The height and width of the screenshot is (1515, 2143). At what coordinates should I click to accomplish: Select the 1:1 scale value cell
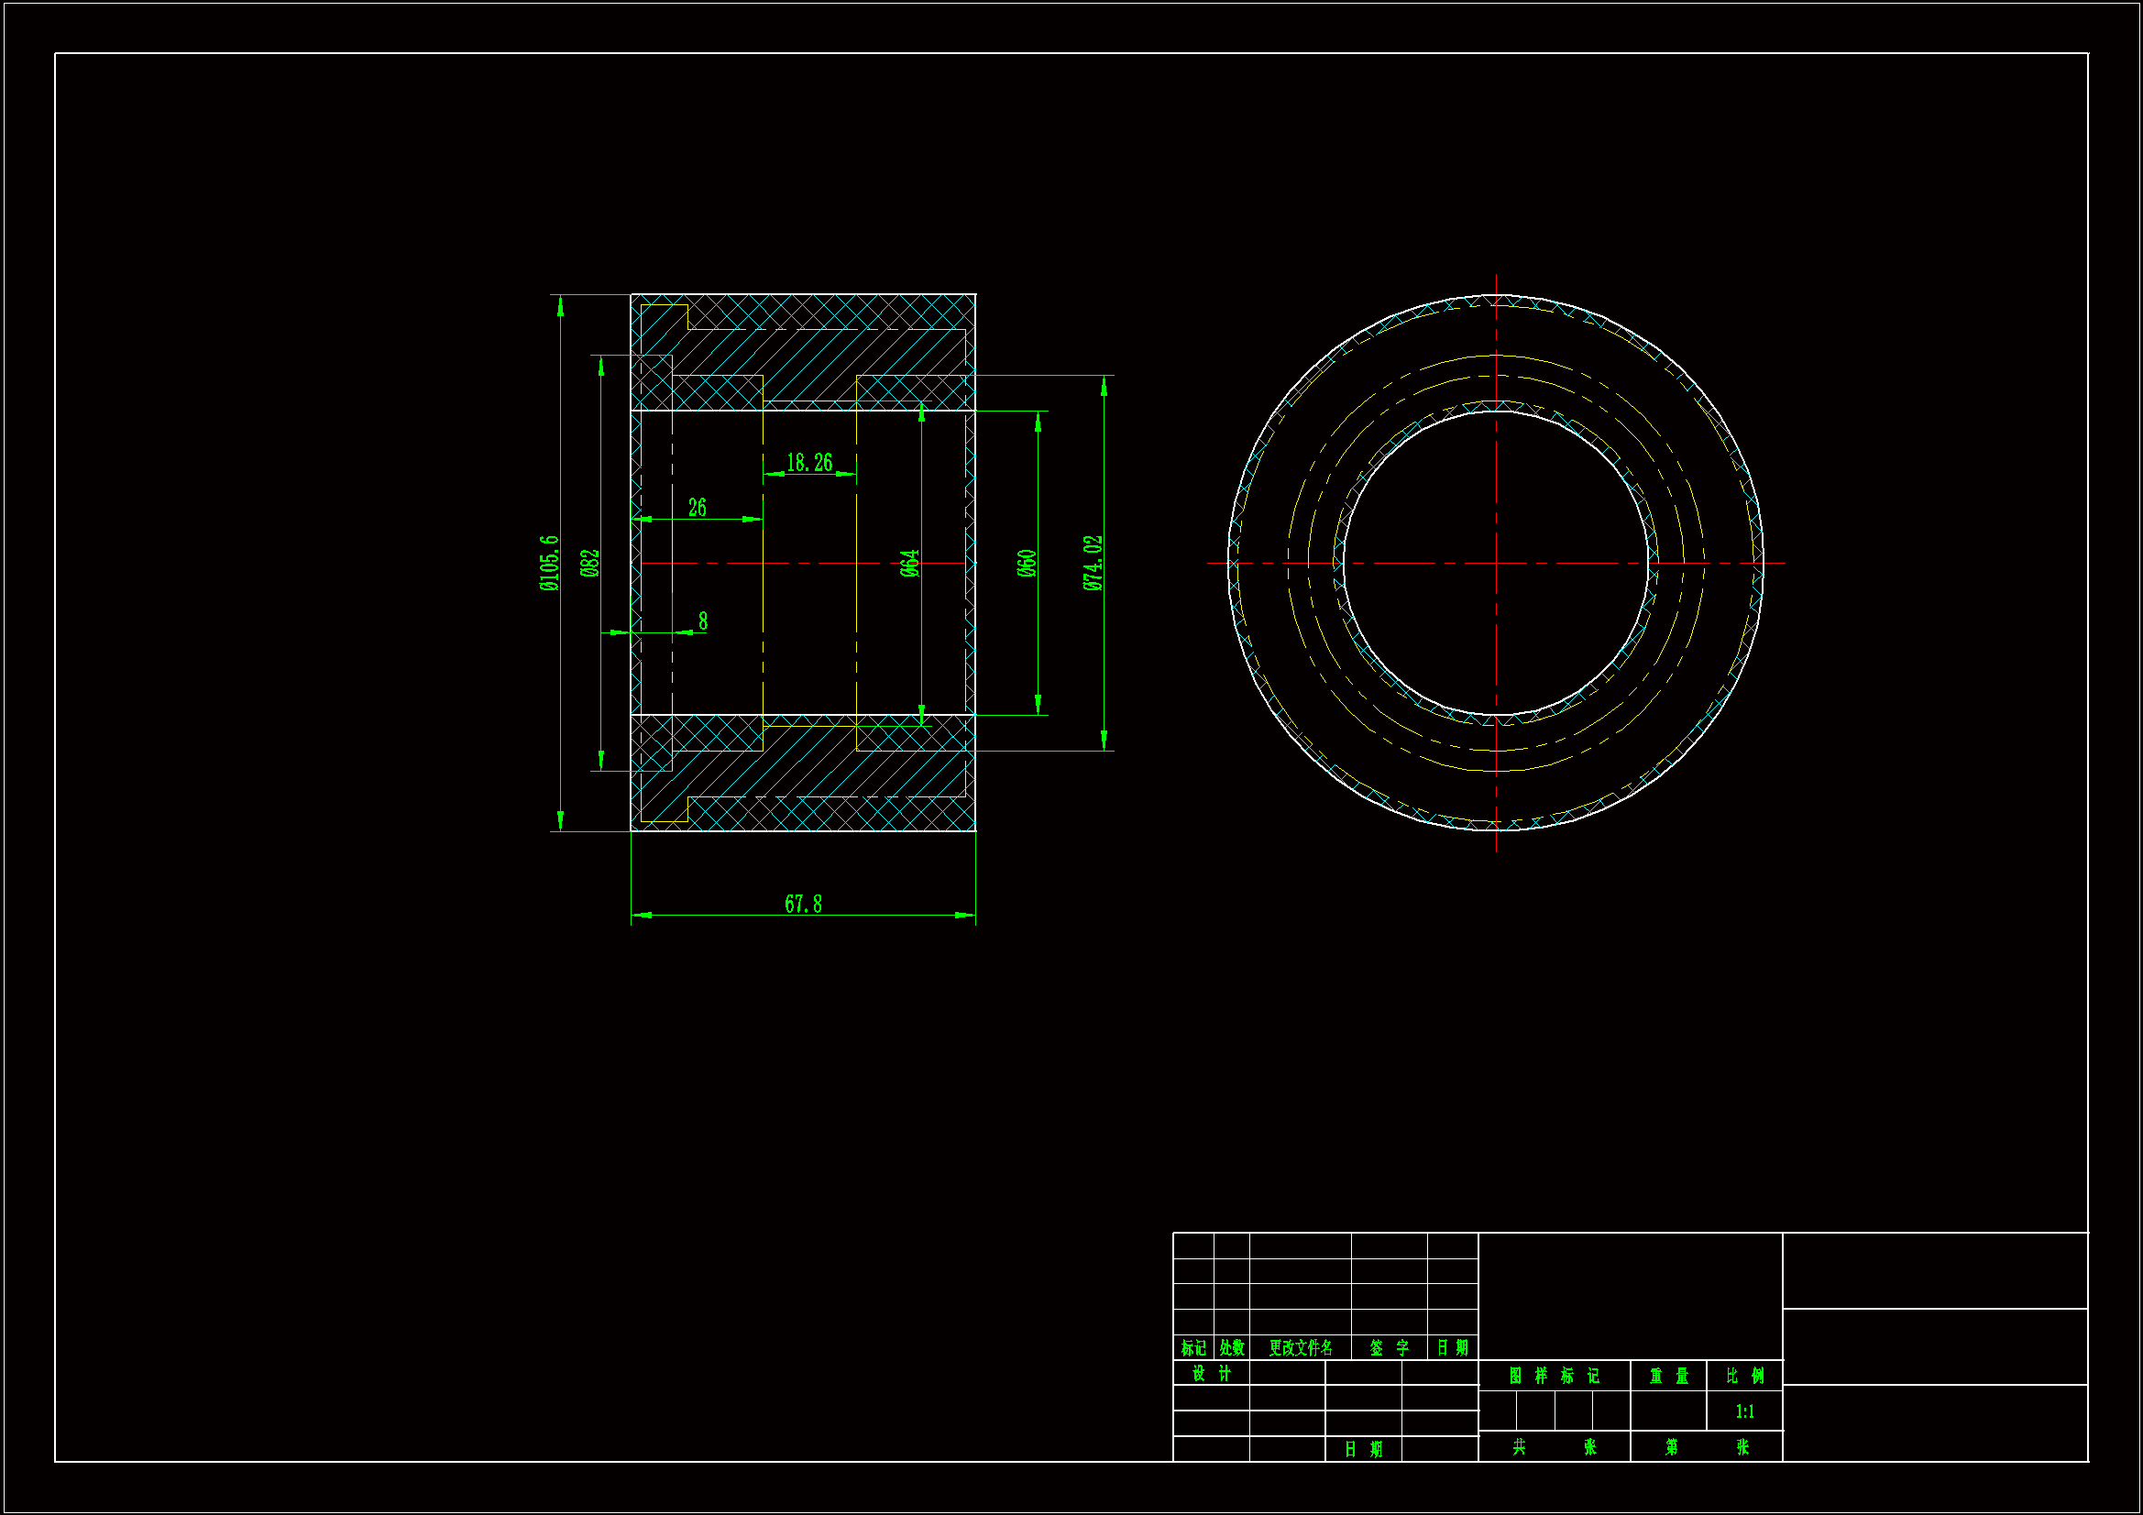tap(1744, 1411)
